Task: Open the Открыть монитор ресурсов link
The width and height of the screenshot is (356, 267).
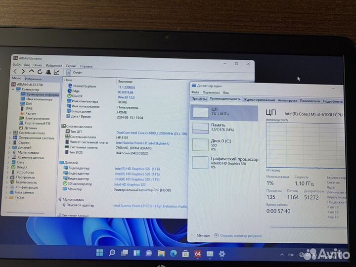Action: [x=238, y=236]
